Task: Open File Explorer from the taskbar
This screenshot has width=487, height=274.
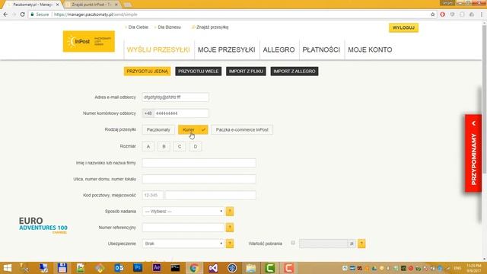Action: (x=251, y=268)
